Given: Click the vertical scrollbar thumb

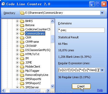Looking at the screenshot, I should click(x=53, y=39).
